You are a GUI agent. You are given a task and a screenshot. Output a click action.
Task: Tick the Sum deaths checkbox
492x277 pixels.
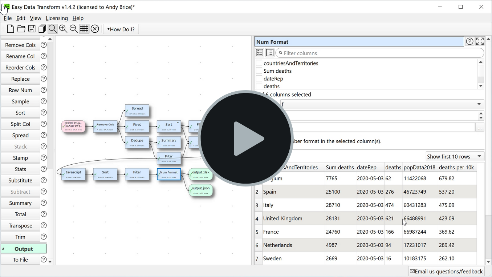pyautogui.click(x=259, y=71)
